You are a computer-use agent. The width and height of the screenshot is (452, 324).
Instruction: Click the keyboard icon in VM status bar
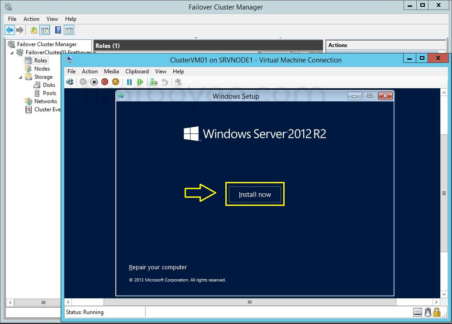click(418, 312)
